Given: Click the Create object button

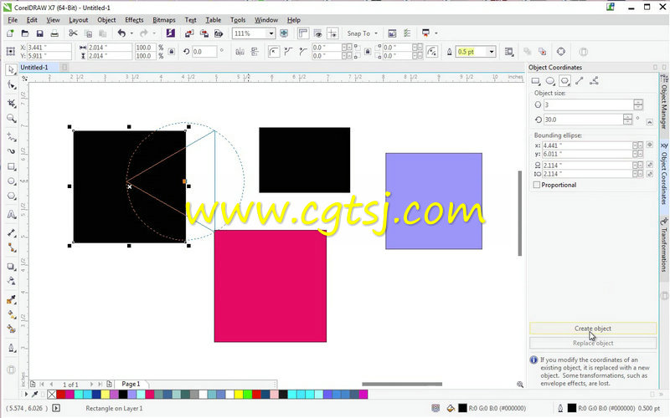Looking at the screenshot, I should click(593, 329).
